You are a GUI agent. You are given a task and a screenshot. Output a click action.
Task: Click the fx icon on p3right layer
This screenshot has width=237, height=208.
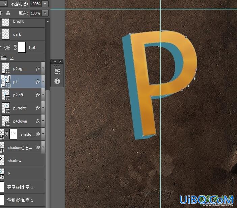[38, 108]
